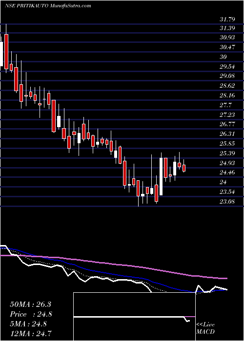Click the 30.93 price axis label
Image resolution: width=244 pixels, height=341 pixels.
click(227, 38)
